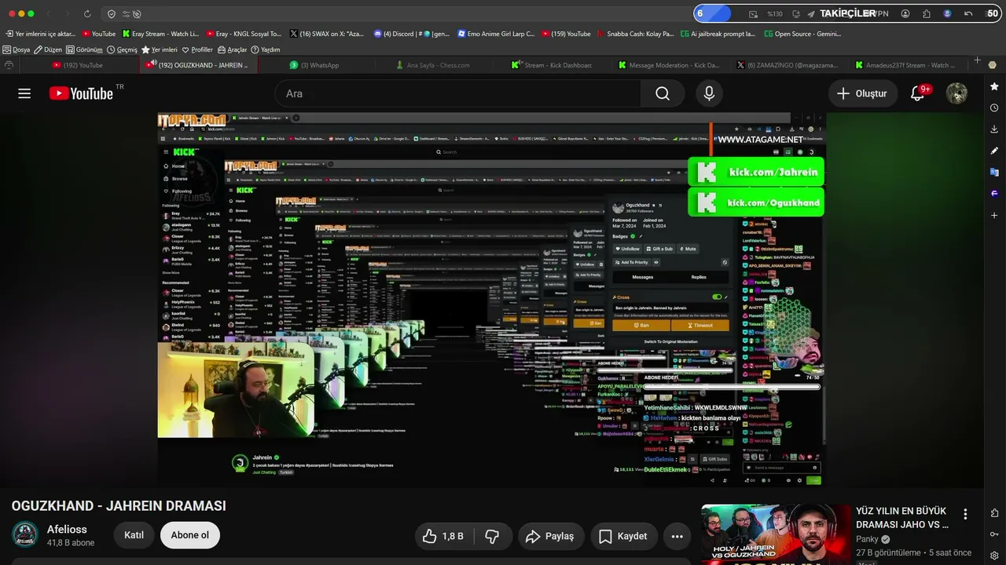The image size is (1006, 565).
Task: Open the Yer imleri menu
Action: coord(160,49)
